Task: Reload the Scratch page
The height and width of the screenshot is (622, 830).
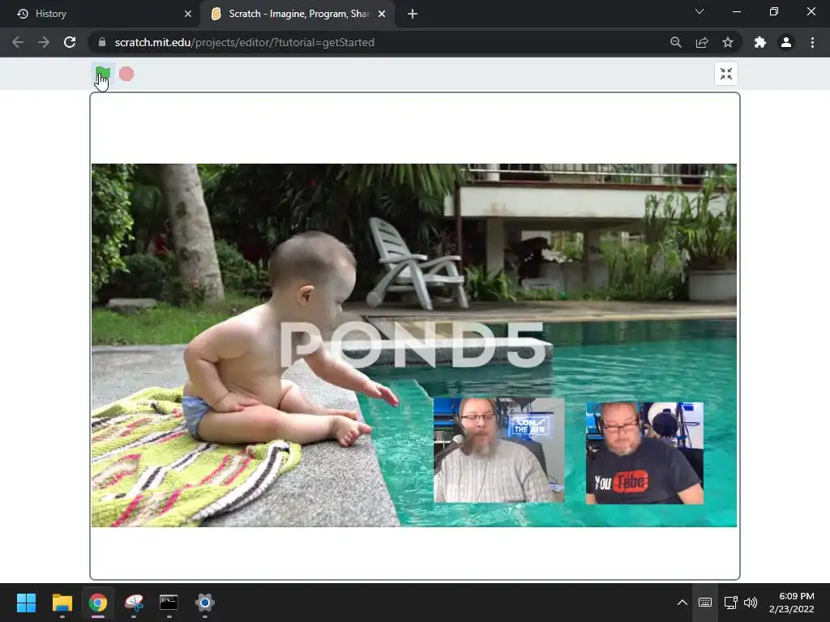Action: coord(70,42)
